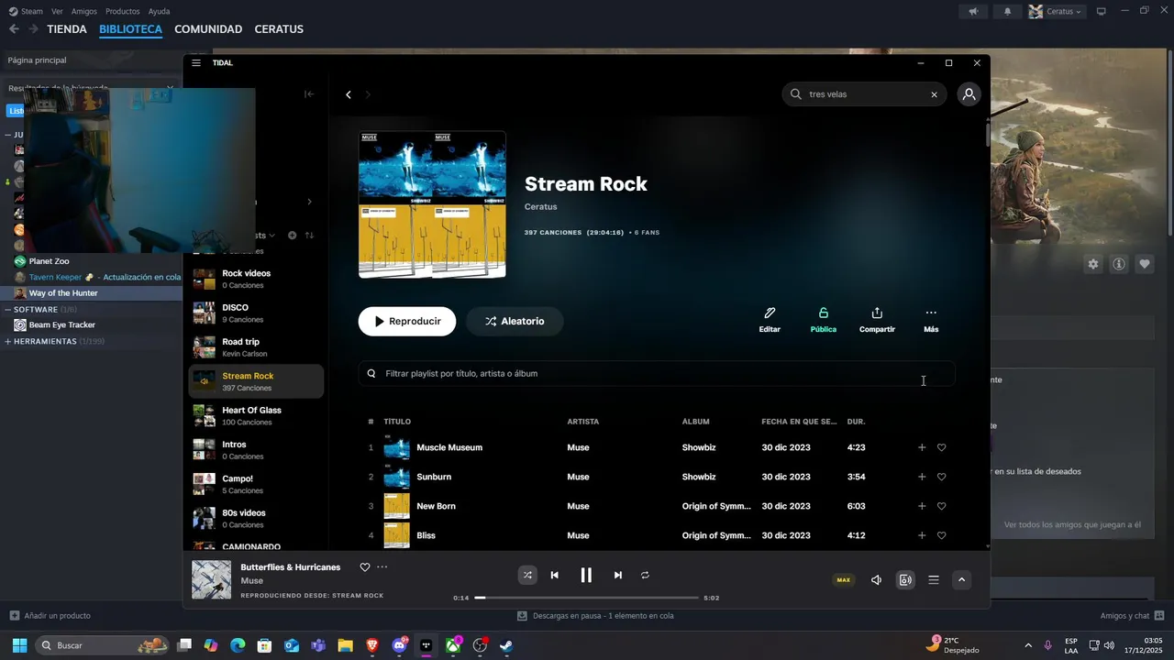
Task: Favorite the currently playing track
Action: pyautogui.click(x=364, y=567)
